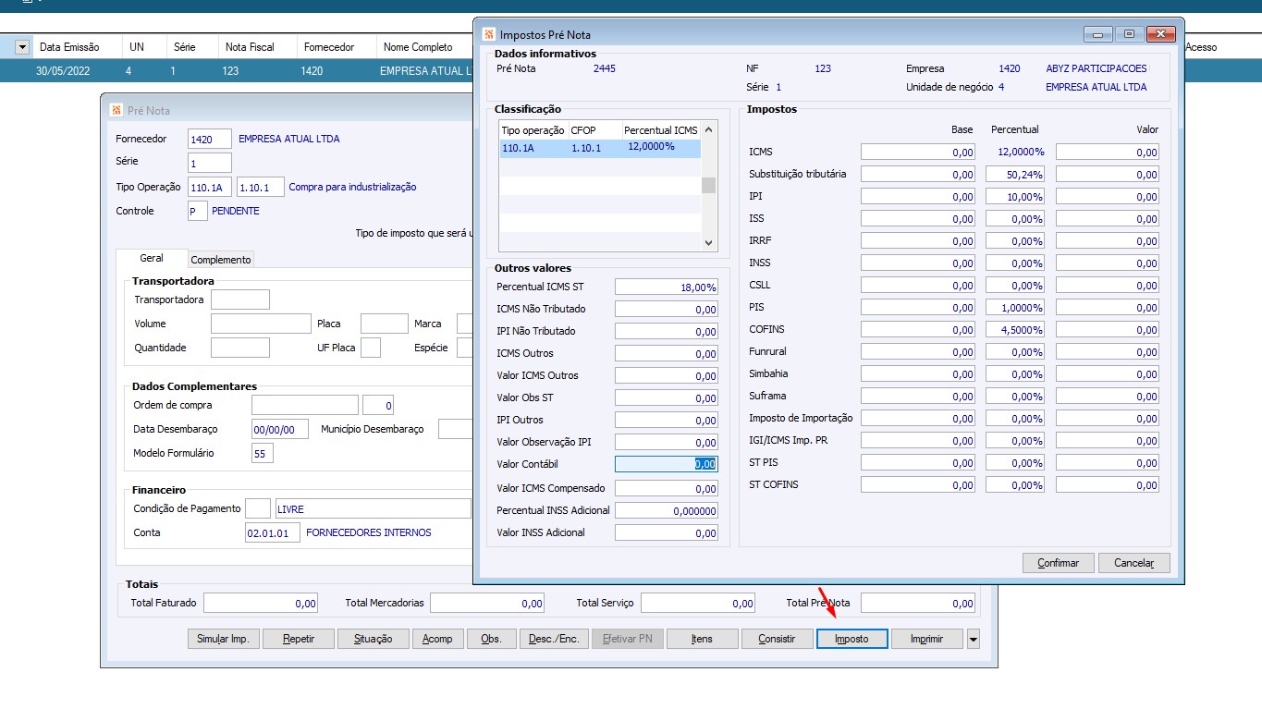Click the Valor INSS Adicional field
1262x709 pixels.
pyautogui.click(x=667, y=533)
